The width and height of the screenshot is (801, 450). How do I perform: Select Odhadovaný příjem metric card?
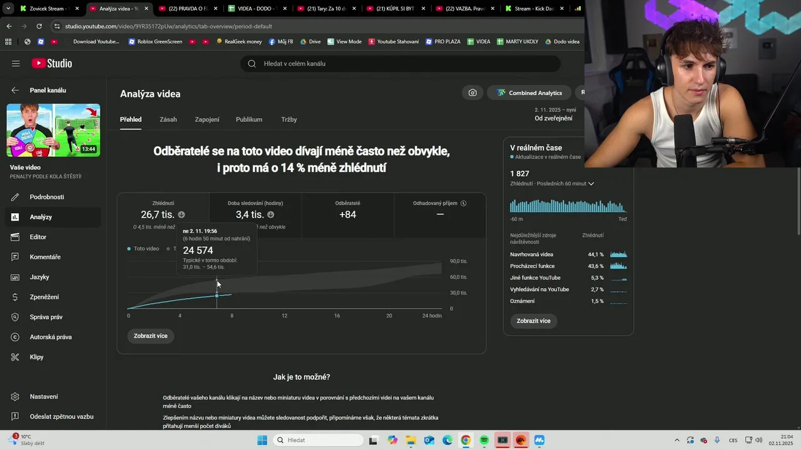coord(440,215)
